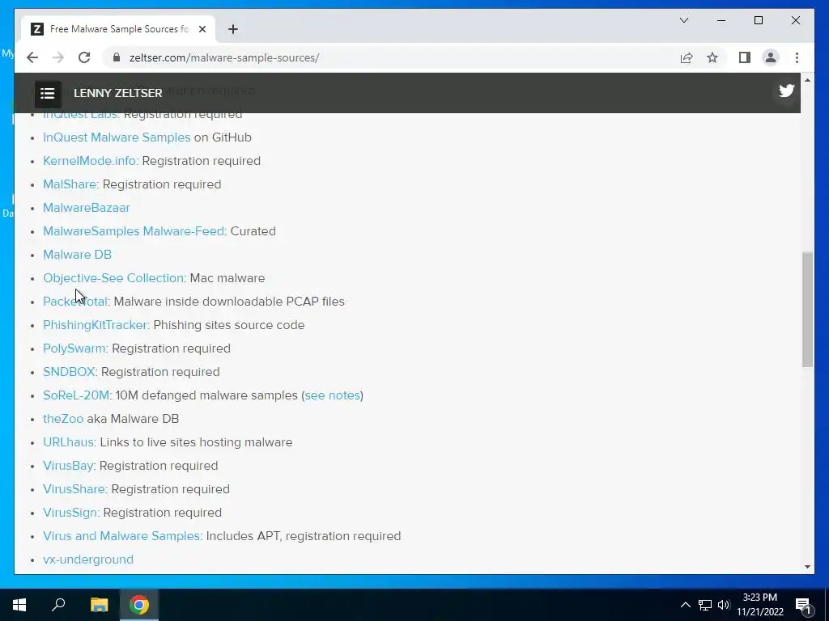Click scrollbar down arrow
The width and height of the screenshot is (829, 621).
[807, 567]
